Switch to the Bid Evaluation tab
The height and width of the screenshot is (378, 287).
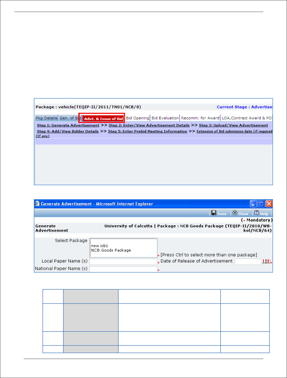pos(165,118)
